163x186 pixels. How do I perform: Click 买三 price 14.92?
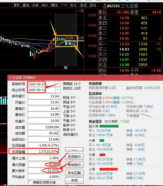point(124,54)
